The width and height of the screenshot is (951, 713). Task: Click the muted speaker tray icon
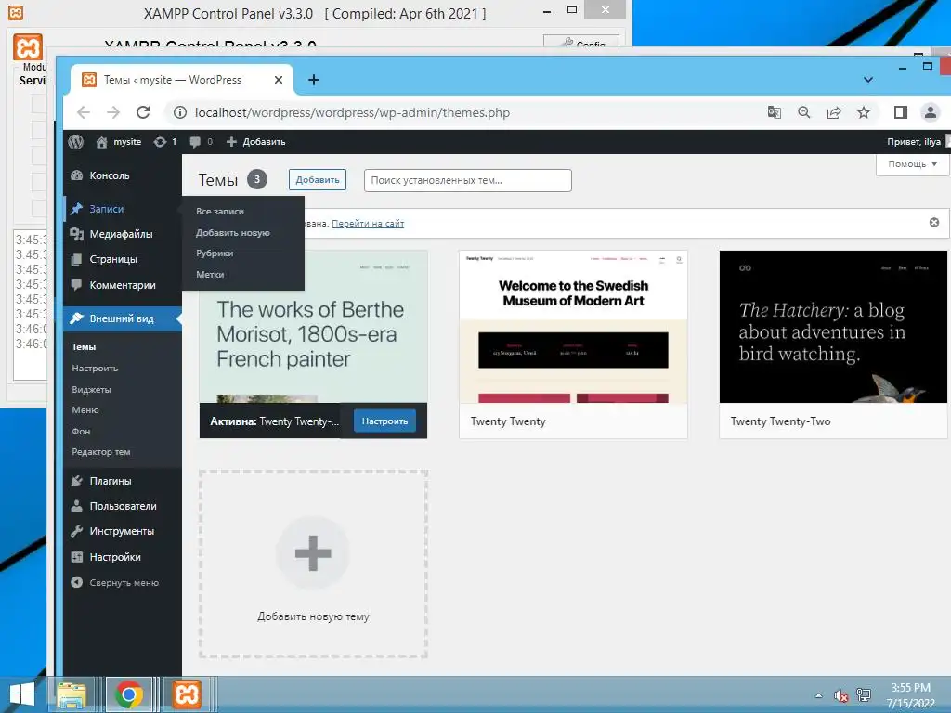(840, 695)
